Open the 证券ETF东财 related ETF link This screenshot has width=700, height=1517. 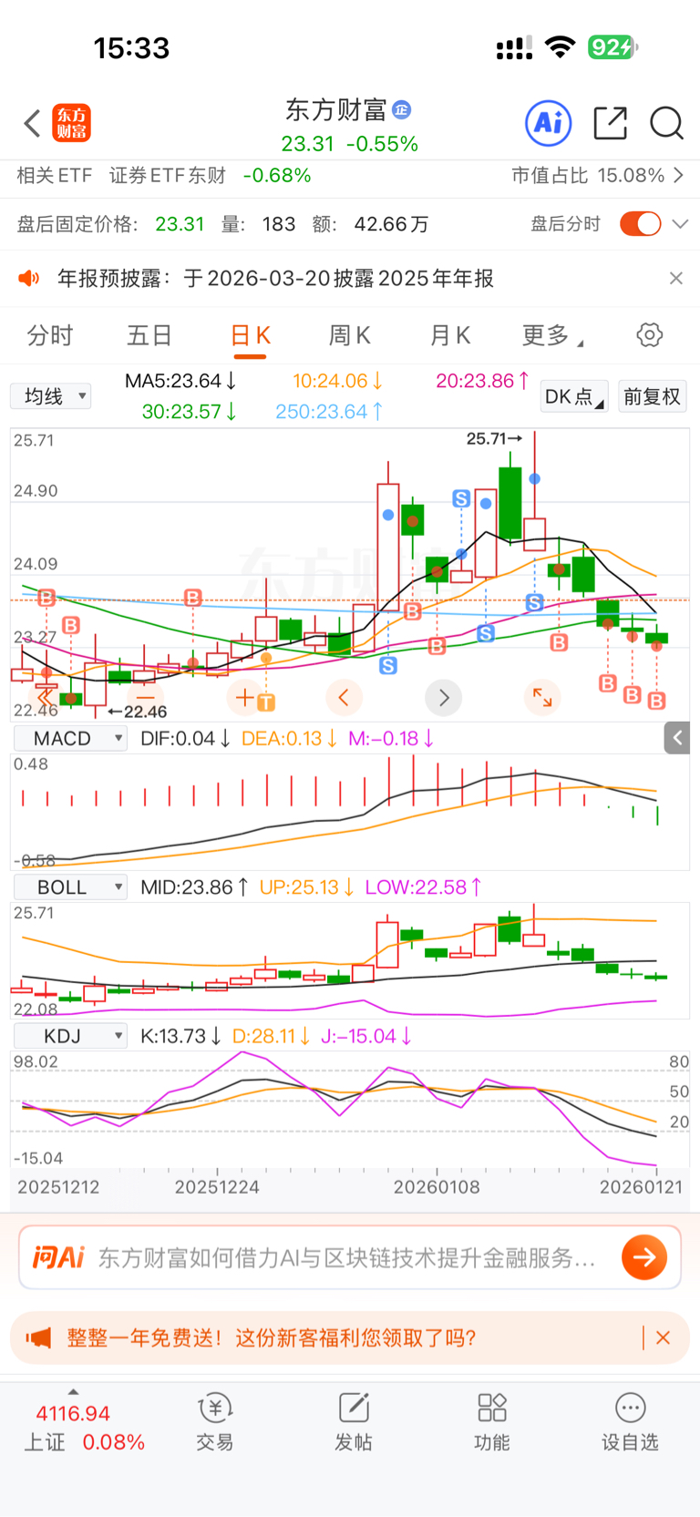click(x=168, y=175)
